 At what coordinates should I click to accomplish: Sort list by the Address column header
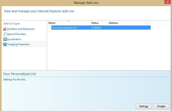[x=129, y=23]
